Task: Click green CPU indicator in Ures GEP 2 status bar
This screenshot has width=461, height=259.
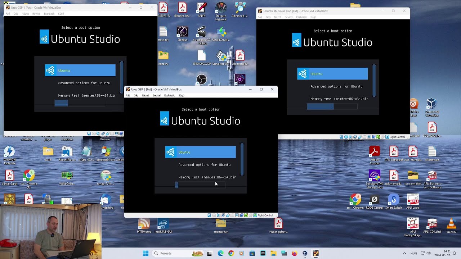Action: pyautogui.click(x=246, y=215)
